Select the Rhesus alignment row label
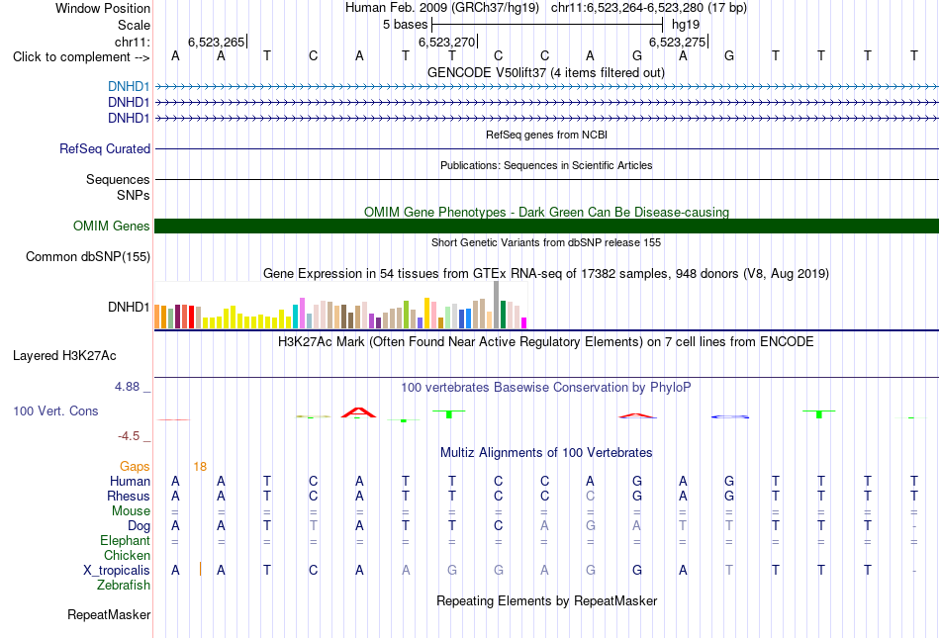 pyautogui.click(x=129, y=496)
